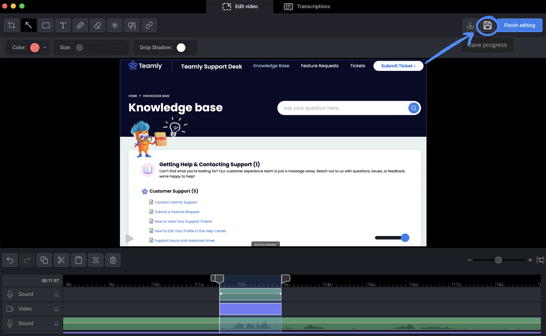Screen dimensions: 546x336
Task: Click the blue preview volume slider knob
Action: point(405,238)
